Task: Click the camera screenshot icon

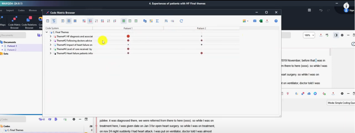Action: tap(255, 21)
